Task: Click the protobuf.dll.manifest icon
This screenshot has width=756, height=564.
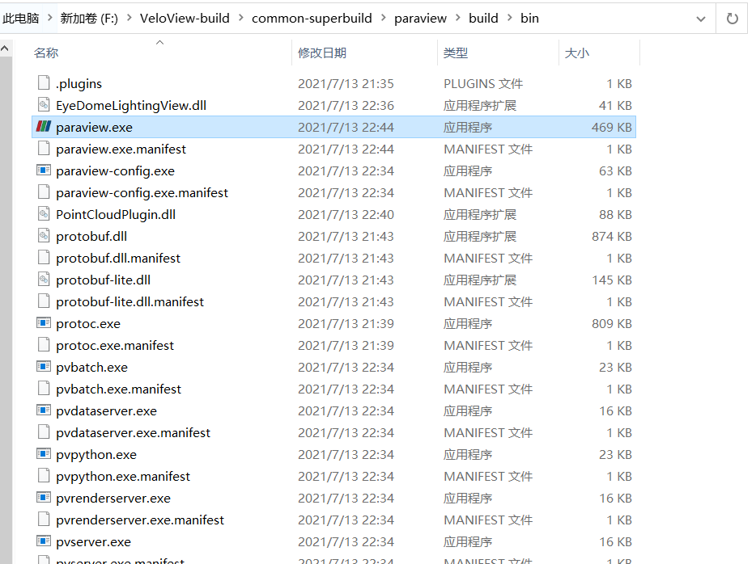Action: coord(44,258)
